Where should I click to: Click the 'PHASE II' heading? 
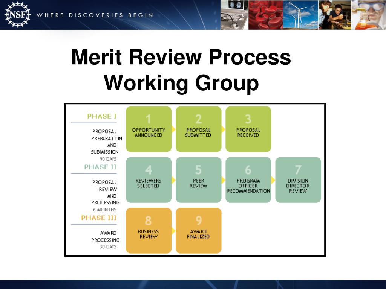[100, 167]
